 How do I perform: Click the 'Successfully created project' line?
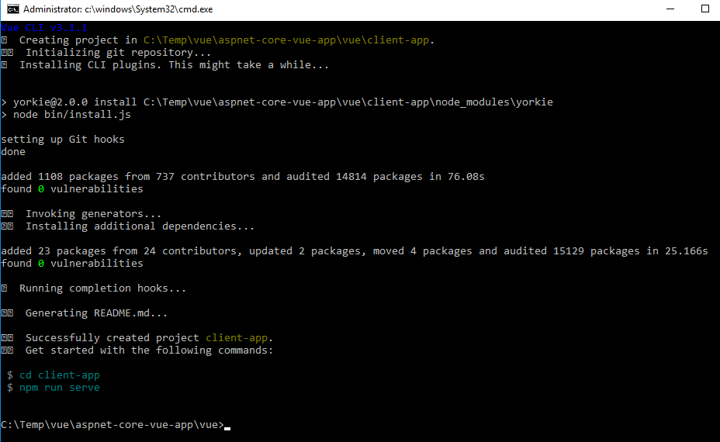(149, 338)
